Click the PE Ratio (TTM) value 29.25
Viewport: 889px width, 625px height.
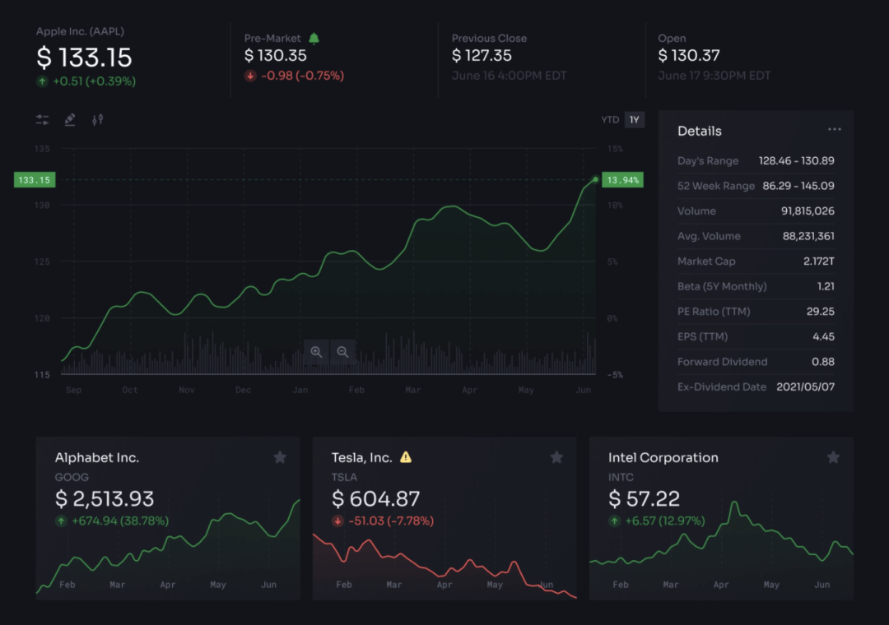coord(821,311)
